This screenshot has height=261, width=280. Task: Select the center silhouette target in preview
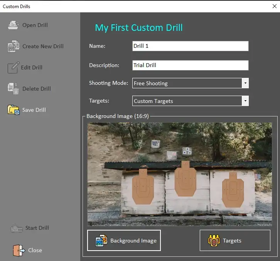[185, 180]
